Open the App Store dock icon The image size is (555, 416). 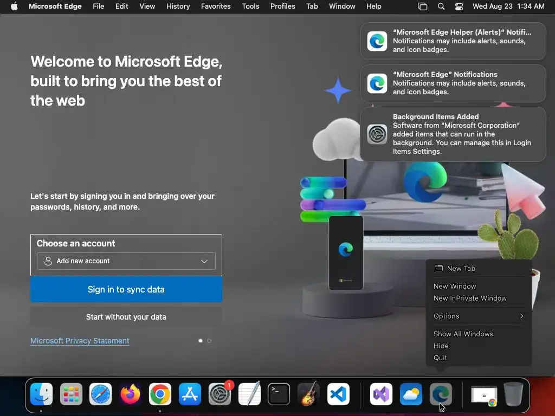tap(190, 394)
